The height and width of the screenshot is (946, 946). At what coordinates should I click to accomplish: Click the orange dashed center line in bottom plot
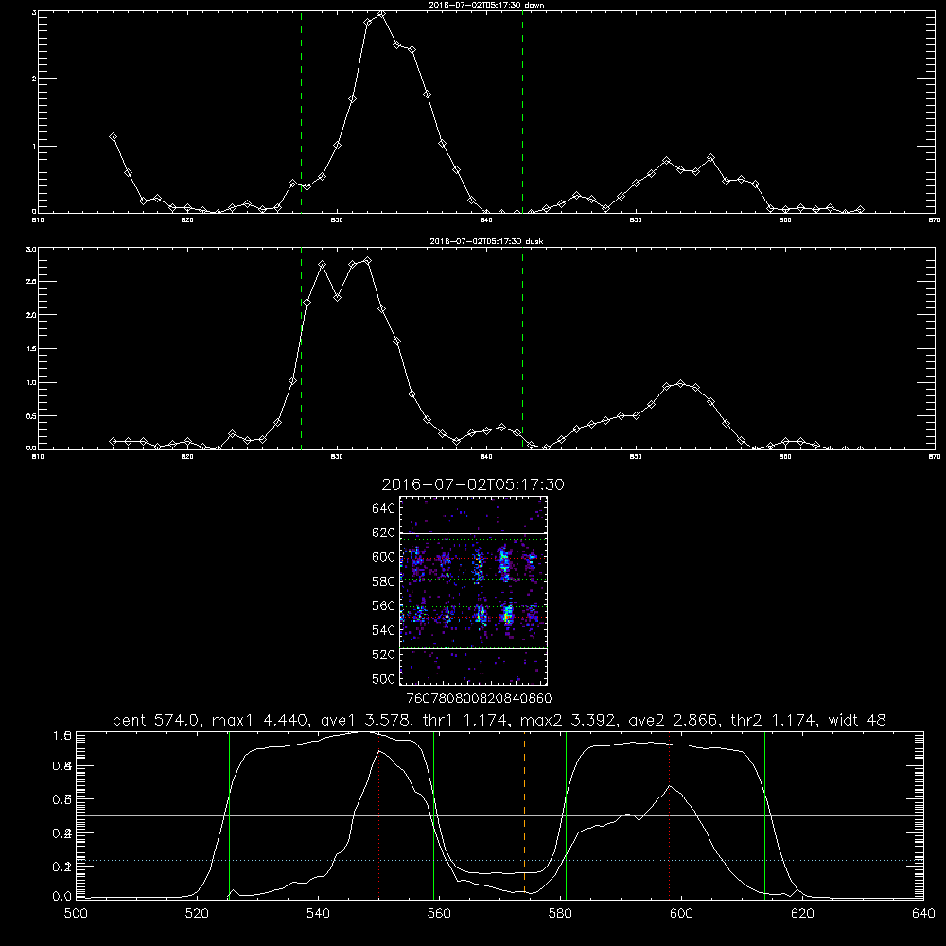[x=524, y=815]
